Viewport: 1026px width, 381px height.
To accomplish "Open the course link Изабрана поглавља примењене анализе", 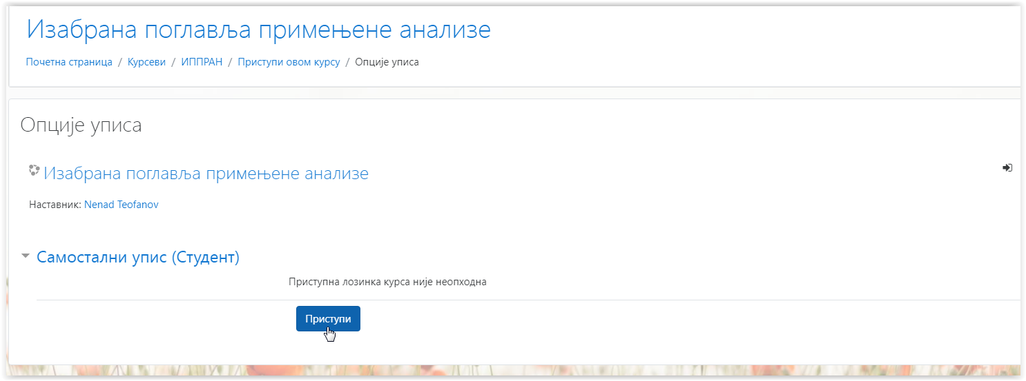I will pos(206,173).
